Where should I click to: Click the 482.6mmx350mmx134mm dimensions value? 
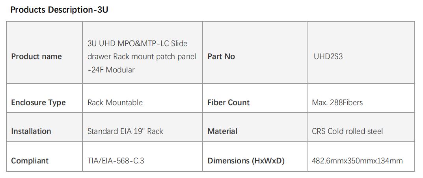coord(357,161)
